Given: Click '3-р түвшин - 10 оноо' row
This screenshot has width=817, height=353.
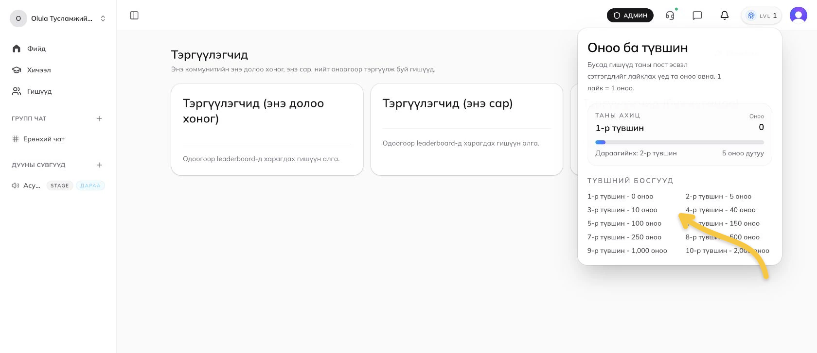Looking at the screenshot, I should click(622, 210).
